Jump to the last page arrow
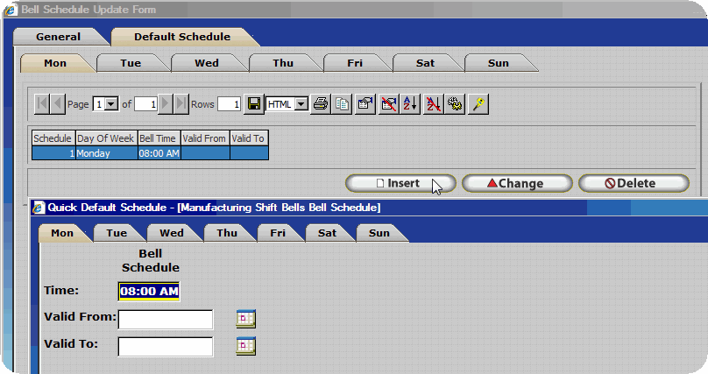The height and width of the screenshot is (374, 708). point(181,104)
